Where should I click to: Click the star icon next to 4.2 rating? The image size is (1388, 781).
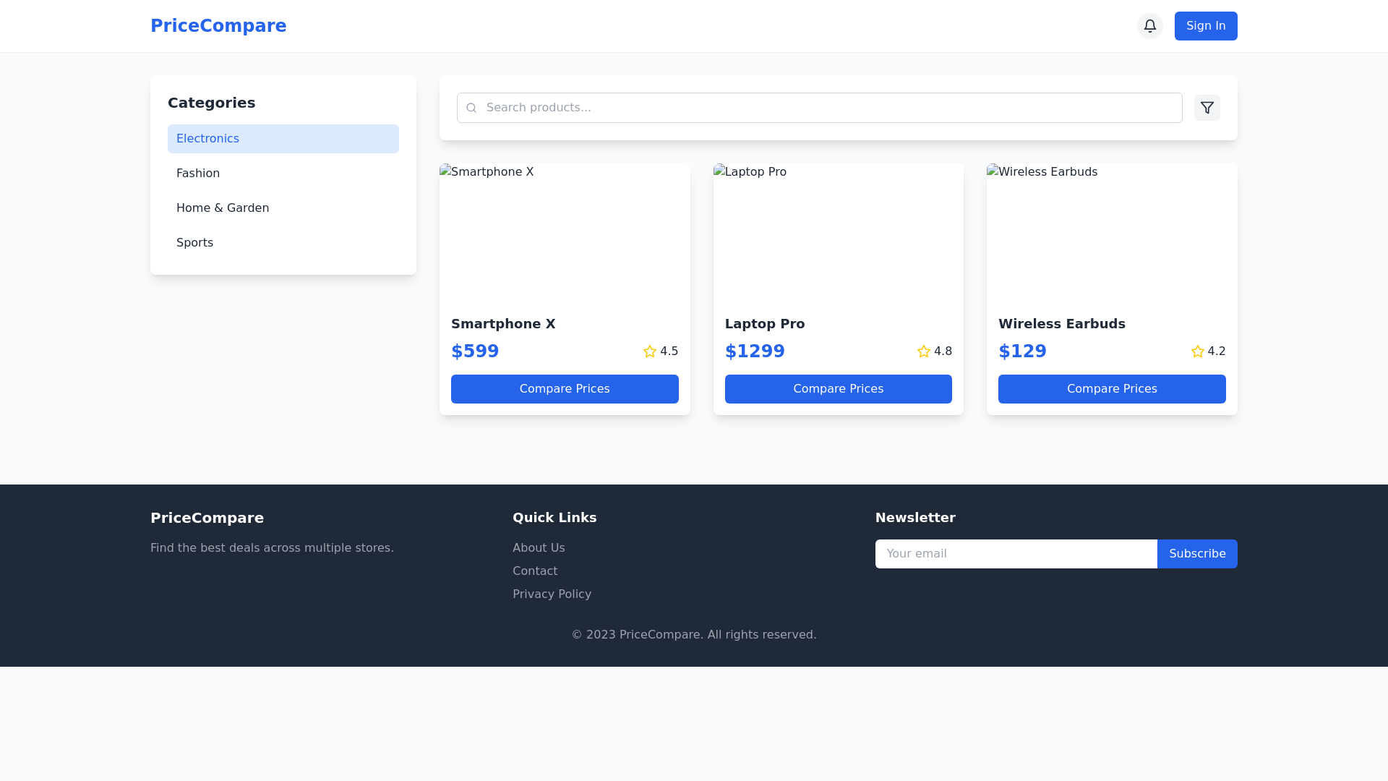pyautogui.click(x=1196, y=351)
